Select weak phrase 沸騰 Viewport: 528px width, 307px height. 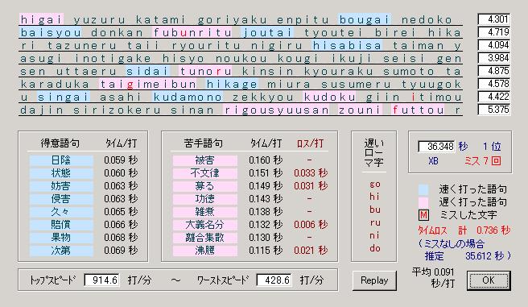(204, 251)
